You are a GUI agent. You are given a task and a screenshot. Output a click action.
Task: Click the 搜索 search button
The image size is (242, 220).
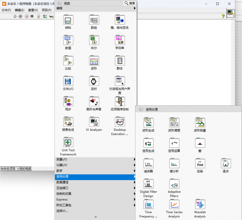point(130,3)
